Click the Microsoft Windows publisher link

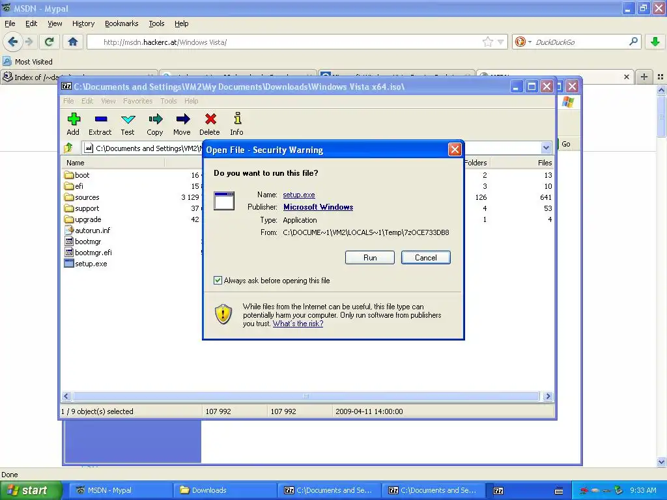click(318, 207)
